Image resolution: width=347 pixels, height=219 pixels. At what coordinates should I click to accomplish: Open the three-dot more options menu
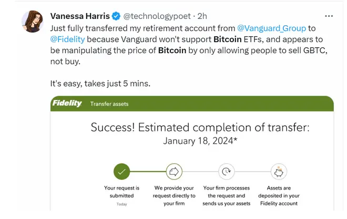pyautogui.click(x=329, y=16)
